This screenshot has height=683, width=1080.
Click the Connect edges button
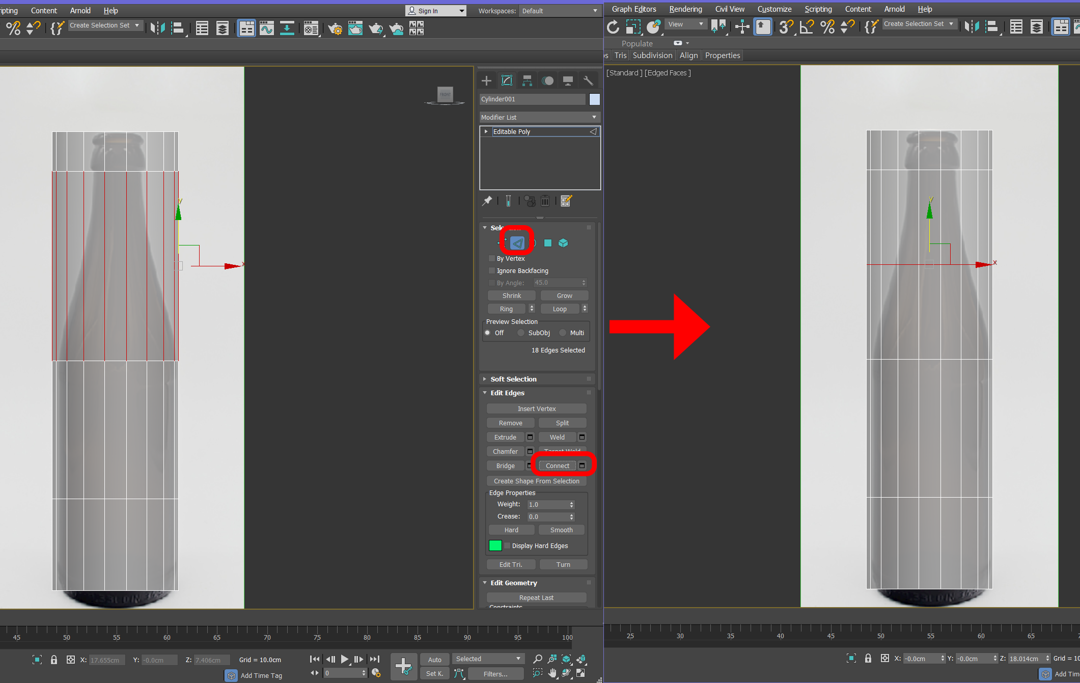pyautogui.click(x=557, y=466)
